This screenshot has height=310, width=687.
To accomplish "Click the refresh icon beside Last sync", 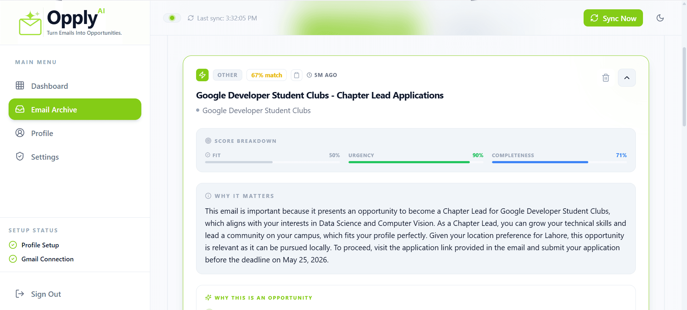I will [191, 18].
